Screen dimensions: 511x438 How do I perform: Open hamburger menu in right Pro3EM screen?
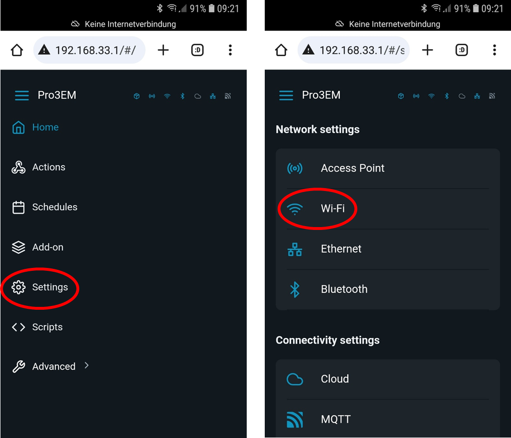point(286,95)
